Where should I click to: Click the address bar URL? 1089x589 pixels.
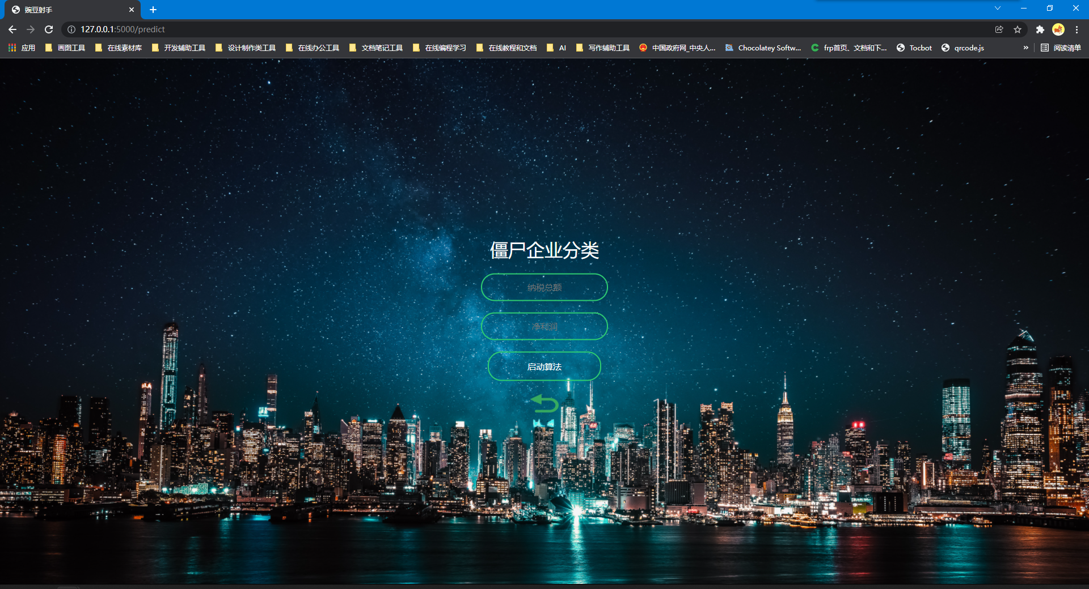[123, 29]
